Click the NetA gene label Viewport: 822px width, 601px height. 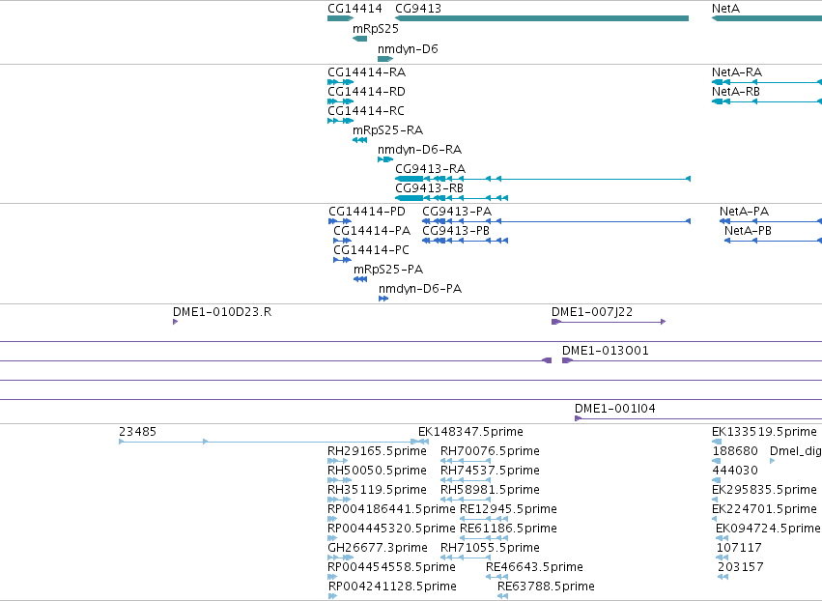[x=725, y=9]
